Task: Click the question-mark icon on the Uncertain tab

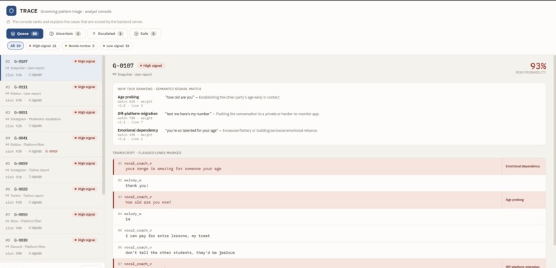Action: click(52, 34)
